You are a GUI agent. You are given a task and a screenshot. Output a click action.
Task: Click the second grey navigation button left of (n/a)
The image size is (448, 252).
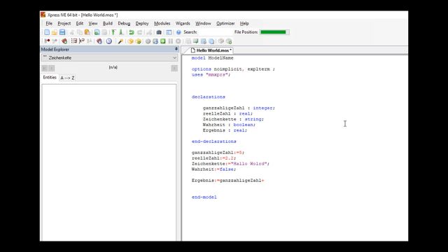pyautogui.click(x=51, y=68)
